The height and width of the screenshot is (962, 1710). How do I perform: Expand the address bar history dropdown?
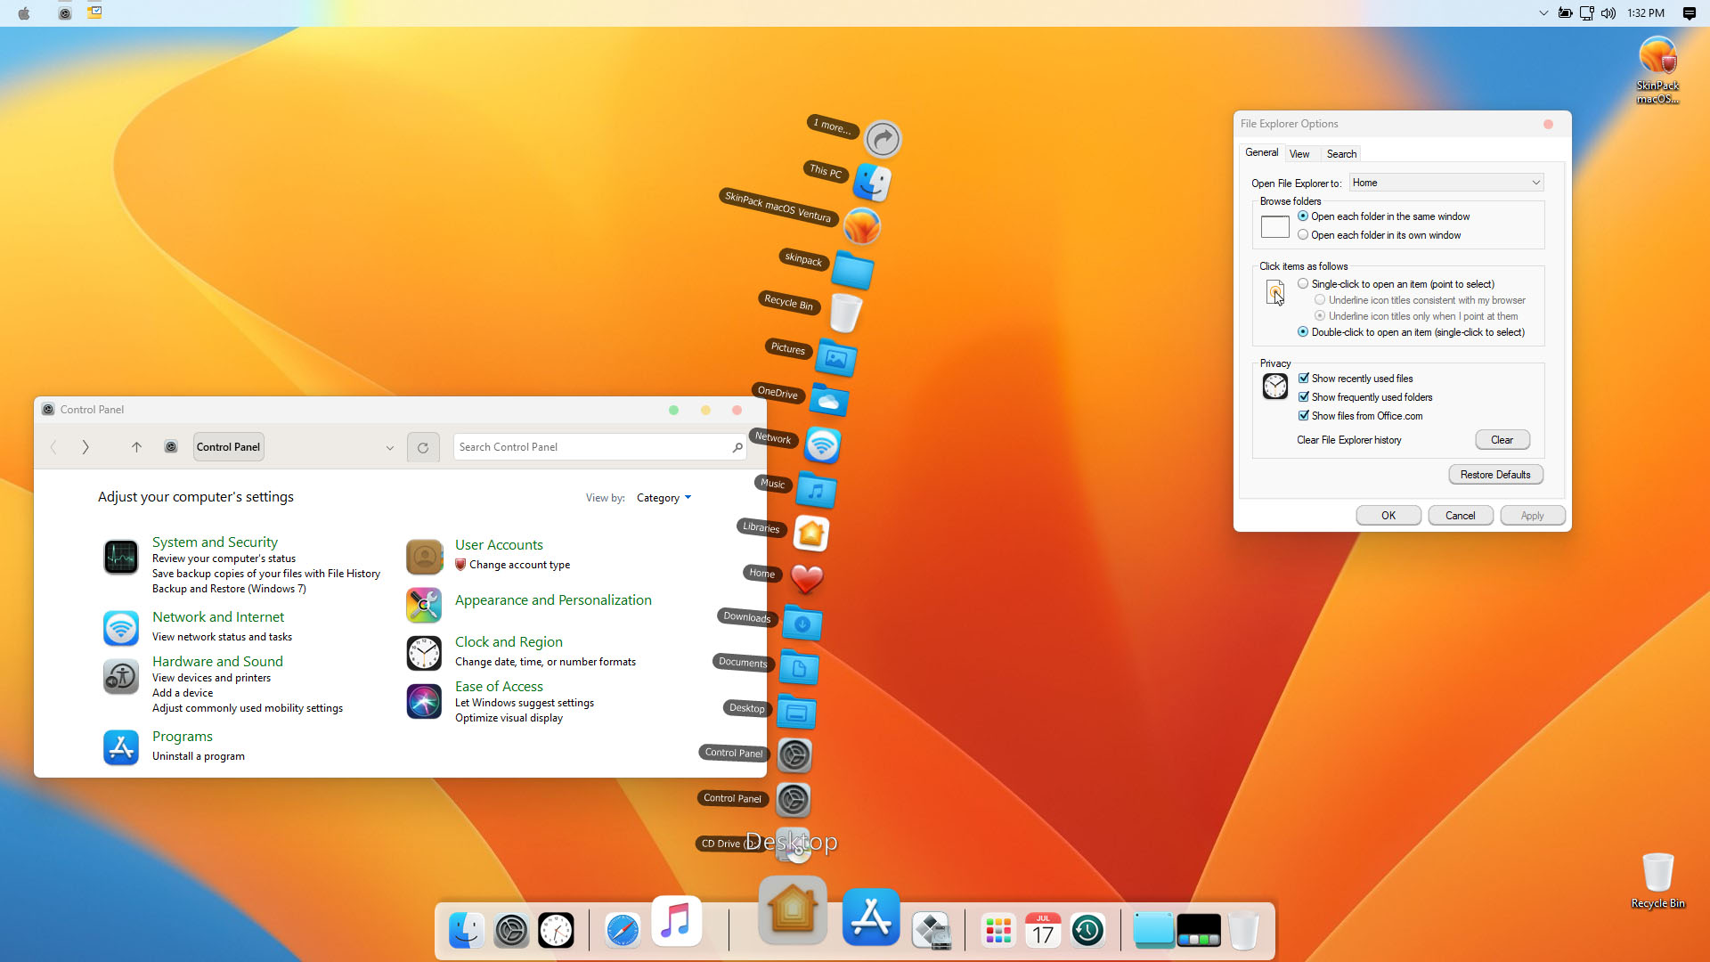pos(389,448)
